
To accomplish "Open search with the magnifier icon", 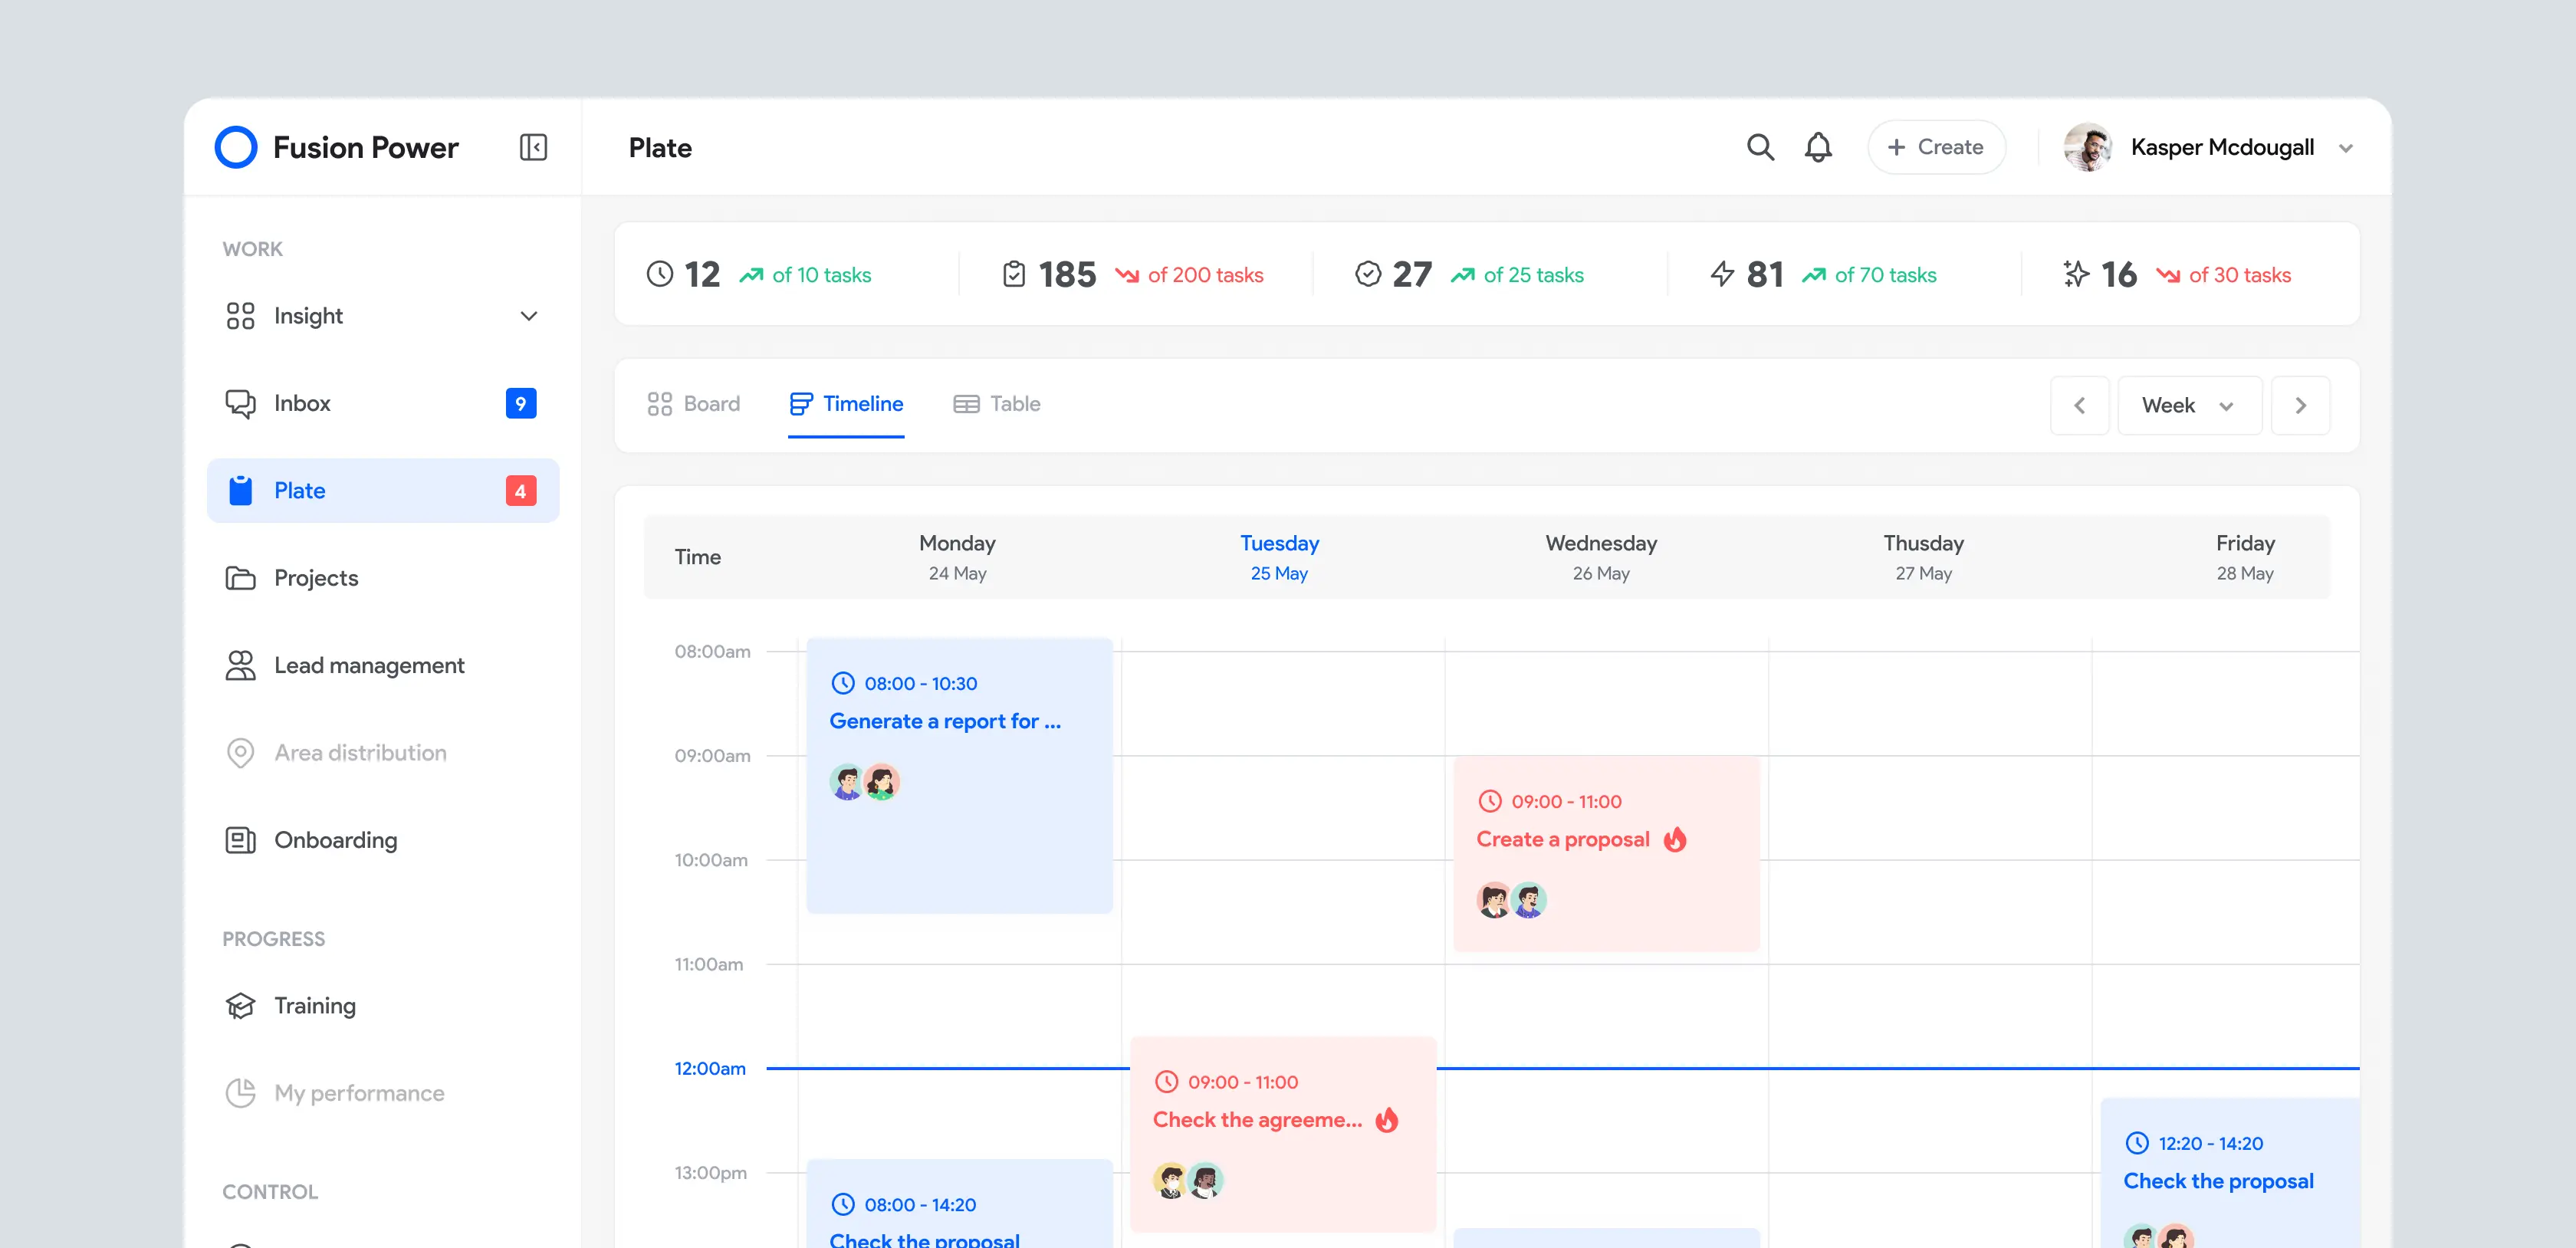I will point(1760,148).
